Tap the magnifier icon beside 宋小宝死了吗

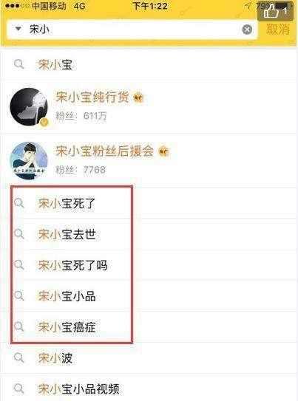click(19, 264)
